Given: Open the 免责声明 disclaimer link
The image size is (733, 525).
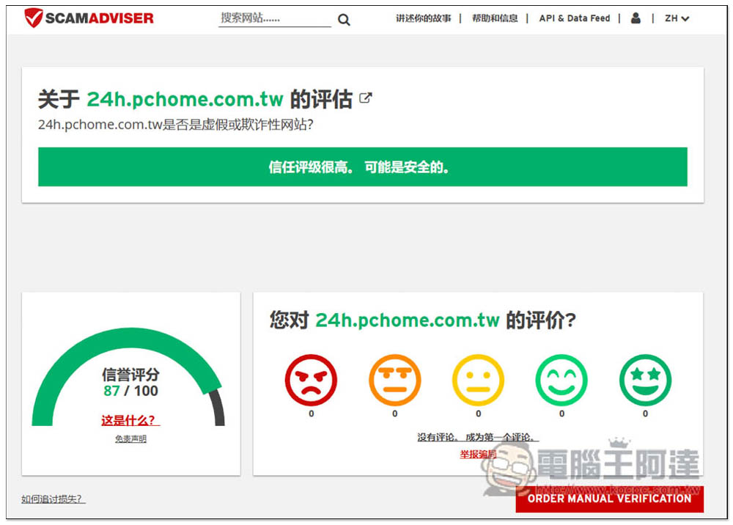Looking at the screenshot, I should (131, 439).
